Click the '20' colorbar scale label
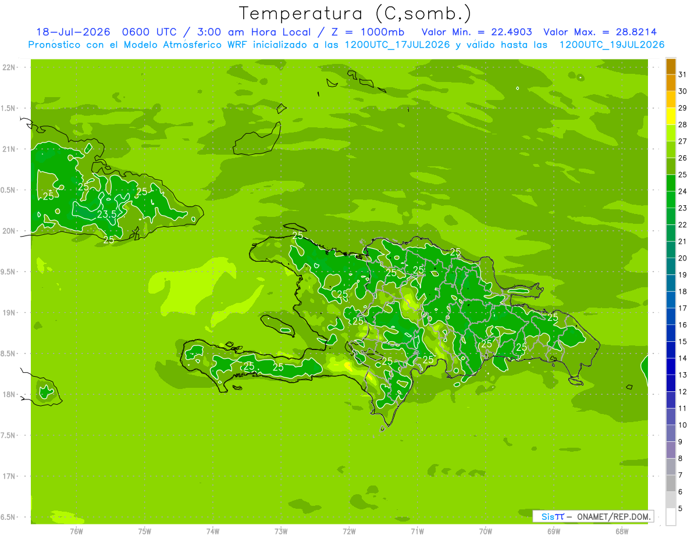Viewport: 698px width, 539px height. click(x=682, y=258)
